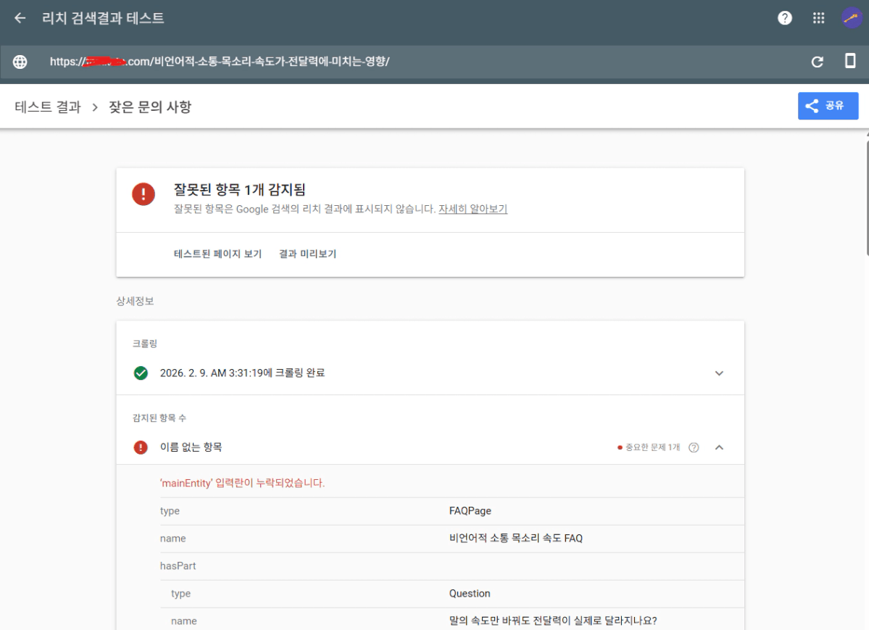The height and width of the screenshot is (630, 869).
Task: Click the reload URL test icon
Action: (818, 62)
